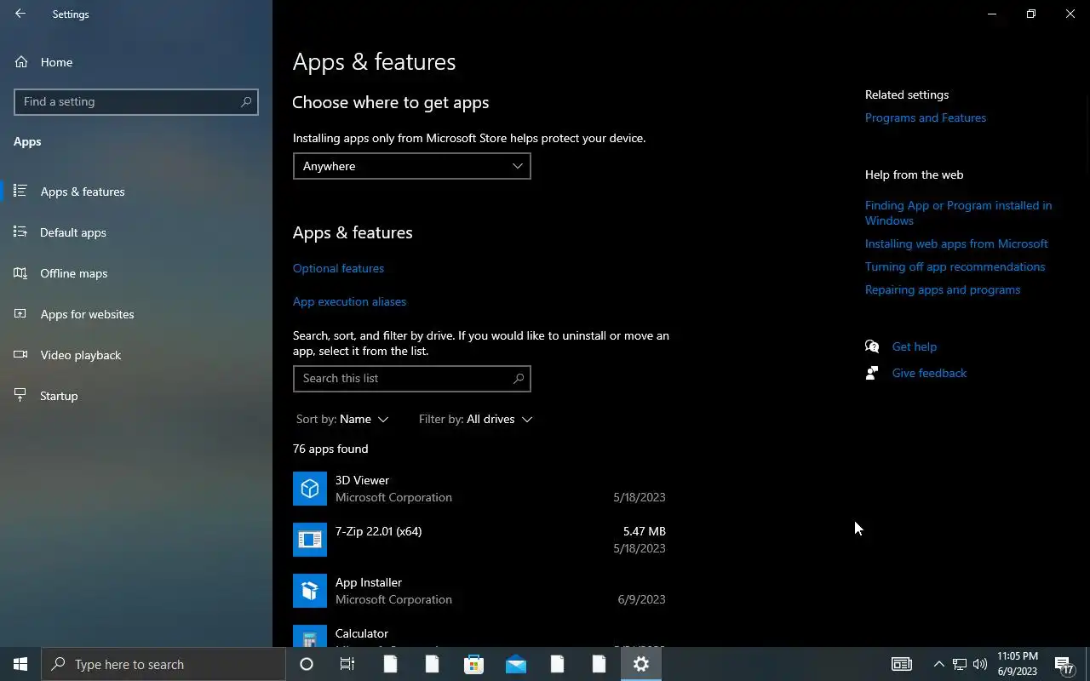1090x681 pixels.
Task: Select the 3D Viewer app icon
Action: click(310, 489)
